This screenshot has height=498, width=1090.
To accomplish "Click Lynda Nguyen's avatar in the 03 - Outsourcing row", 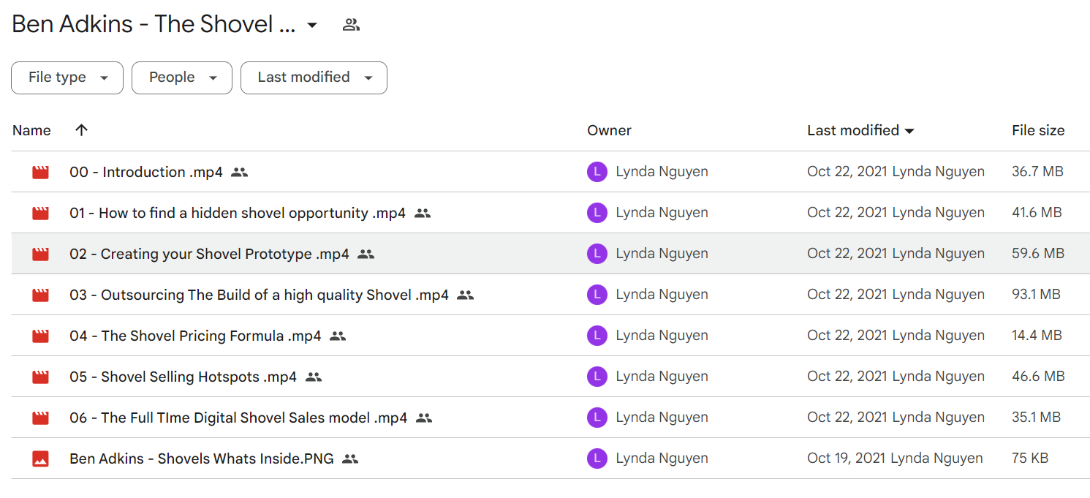I will coord(597,295).
